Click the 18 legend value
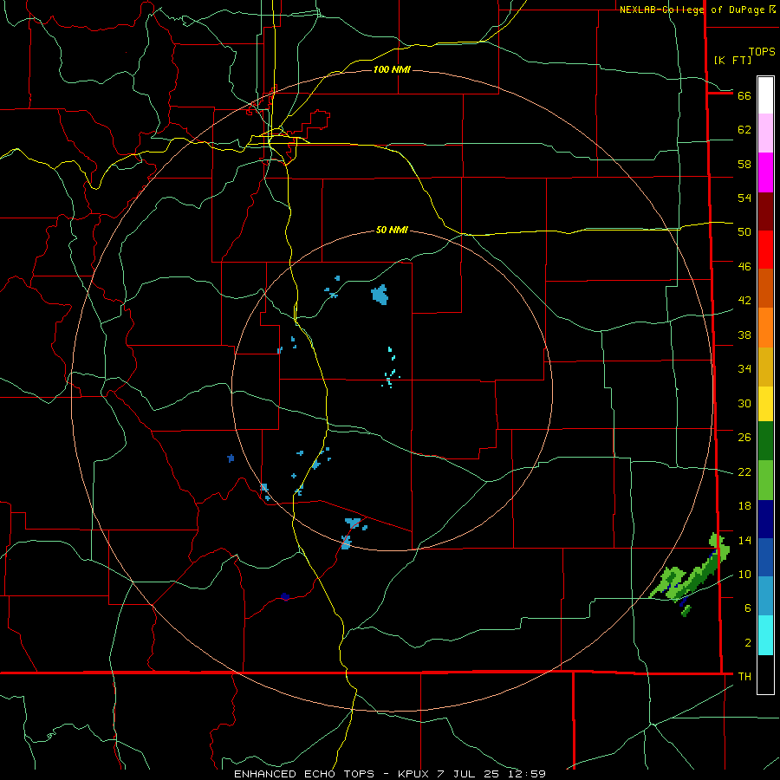 tap(744, 506)
